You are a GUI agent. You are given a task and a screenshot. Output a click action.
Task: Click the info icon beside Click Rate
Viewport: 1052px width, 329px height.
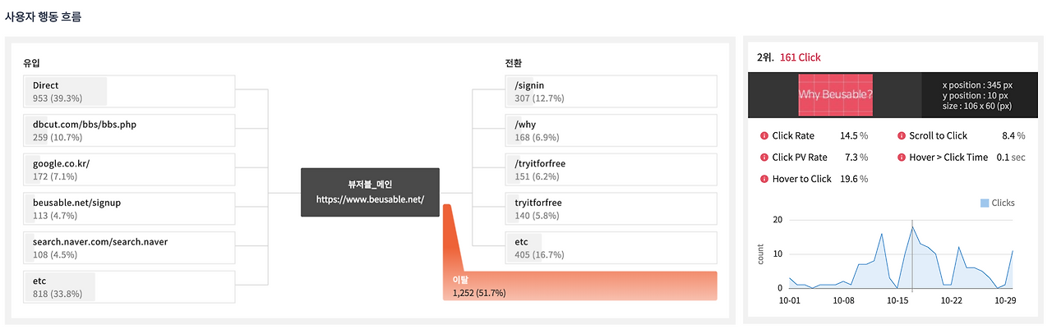764,136
